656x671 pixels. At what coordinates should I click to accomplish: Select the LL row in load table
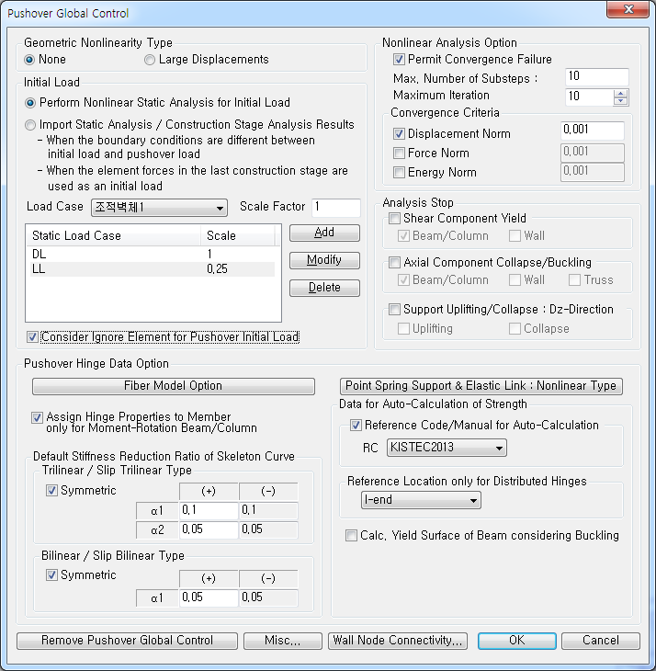pyautogui.click(x=153, y=269)
